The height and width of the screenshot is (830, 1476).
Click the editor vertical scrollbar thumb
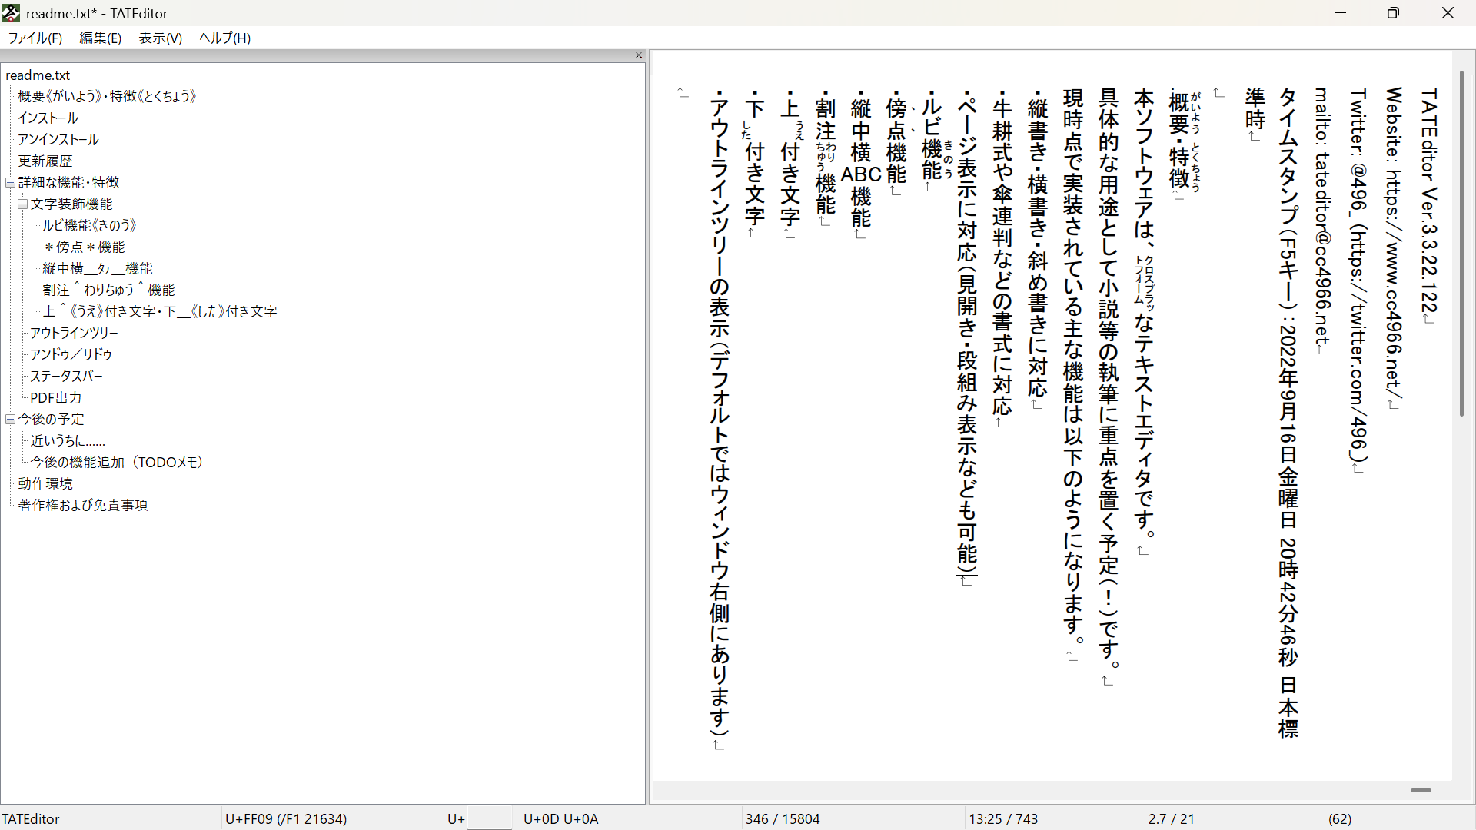[1461, 243]
